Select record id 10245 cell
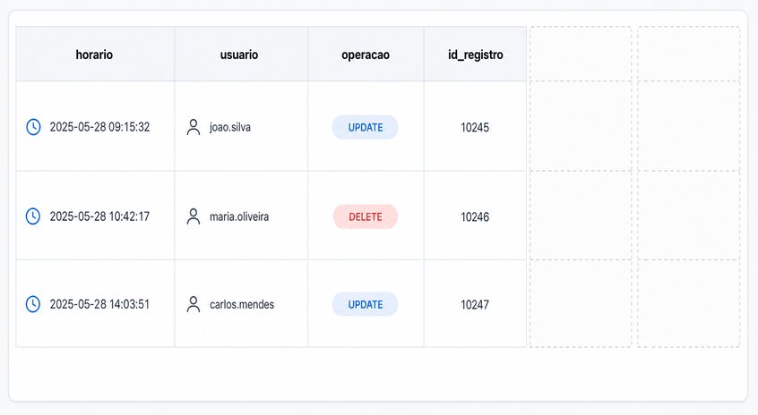Image resolution: width=758 pixels, height=415 pixels. pos(475,126)
